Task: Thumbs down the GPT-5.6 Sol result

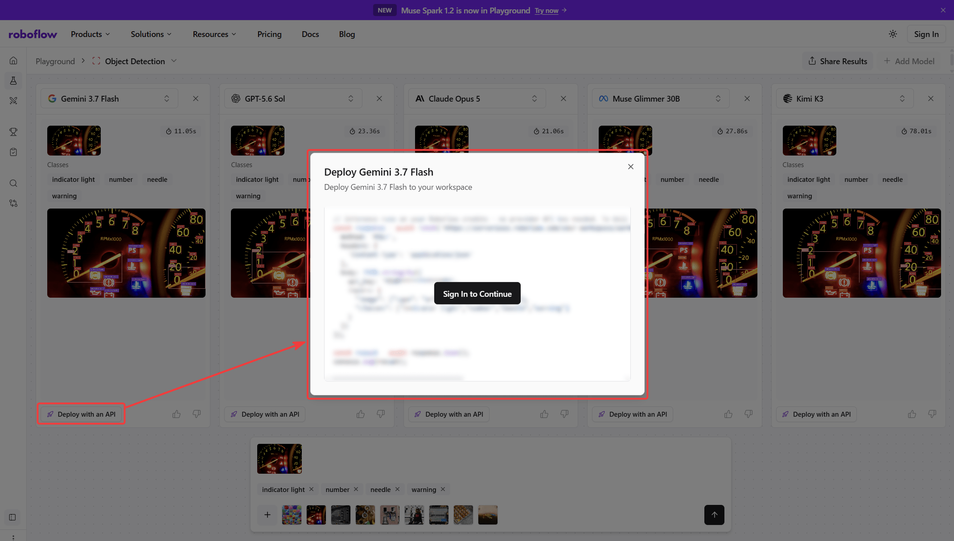Action: click(381, 414)
